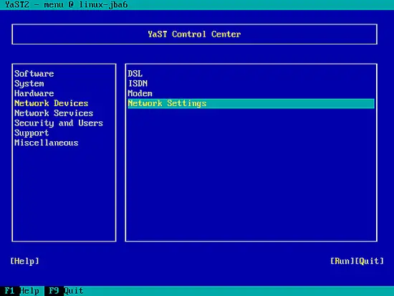The height and width of the screenshot is (296, 394).
Task: Open the Support category
Action: 32,133
